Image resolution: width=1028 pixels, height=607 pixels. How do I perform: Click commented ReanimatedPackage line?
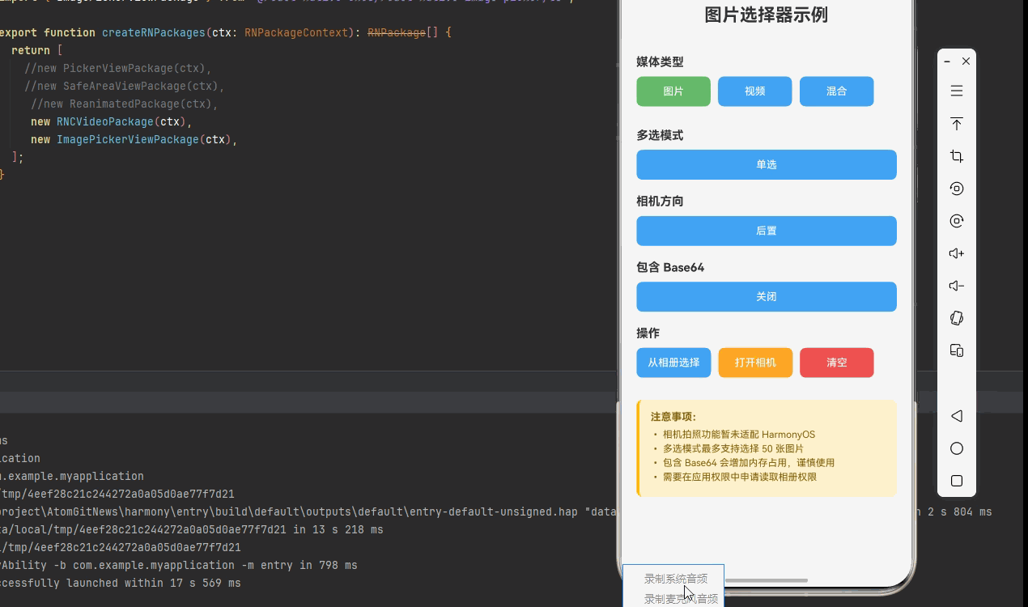(x=125, y=104)
